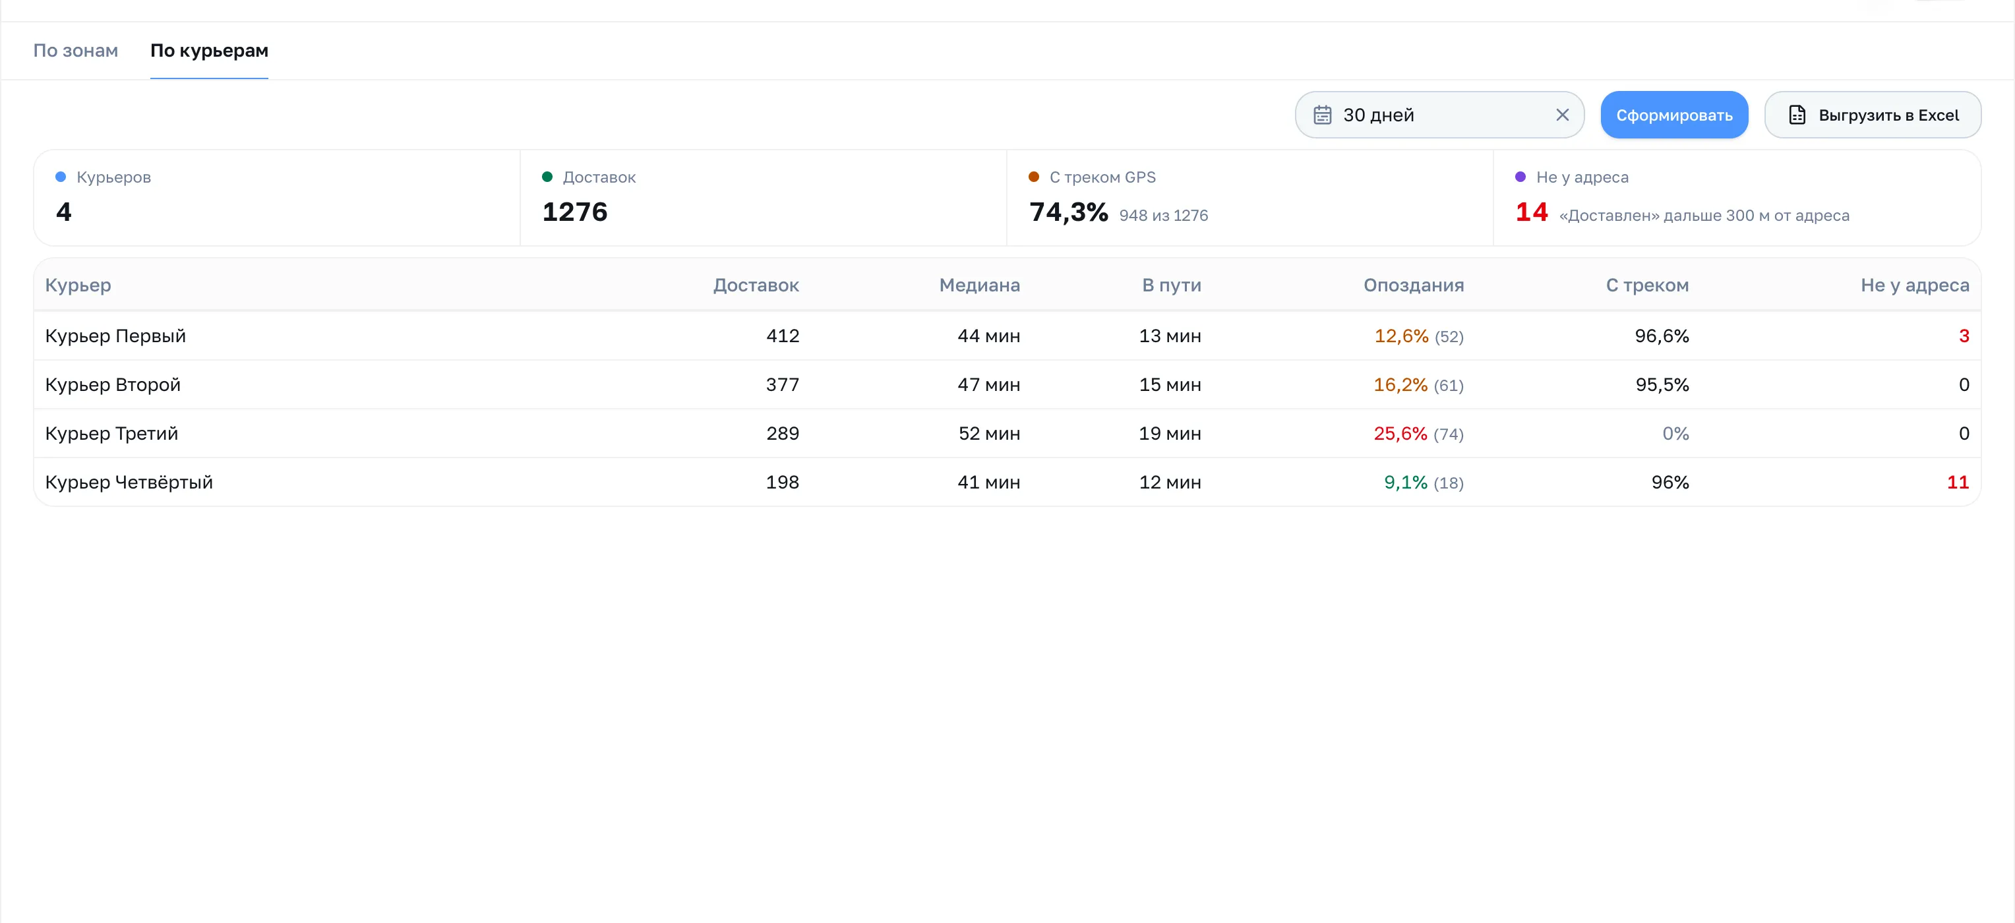This screenshot has width=2015, height=923.
Task: Click «Выгрузить в Excel» button
Action: coord(1873,115)
